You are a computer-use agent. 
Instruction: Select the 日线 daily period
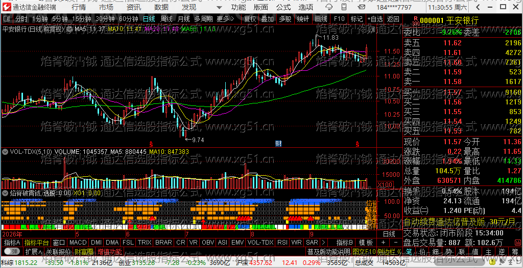pyautogui.click(x=149, y=19)
